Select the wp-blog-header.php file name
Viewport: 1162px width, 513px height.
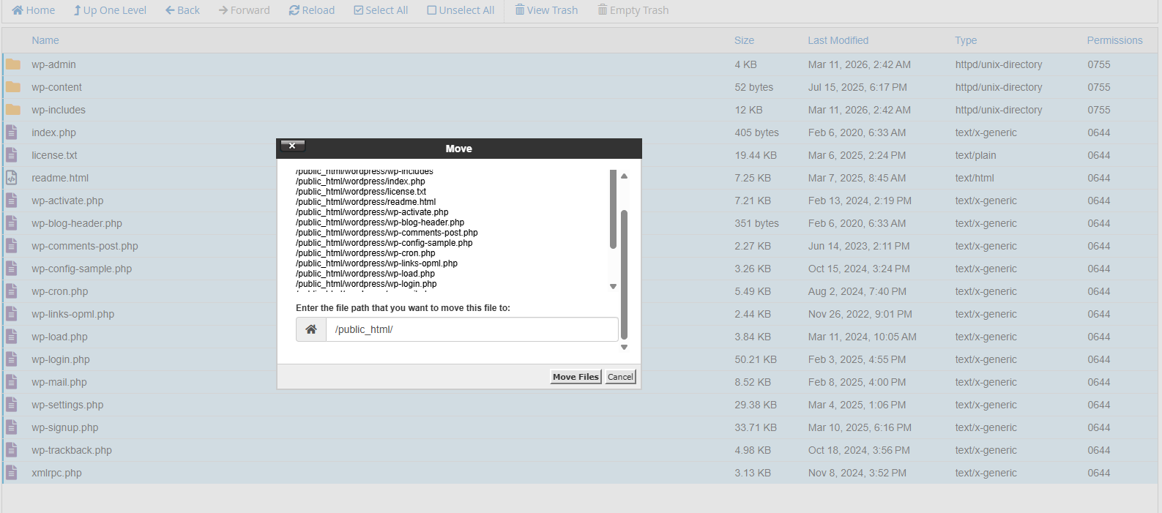click(77, 223)
